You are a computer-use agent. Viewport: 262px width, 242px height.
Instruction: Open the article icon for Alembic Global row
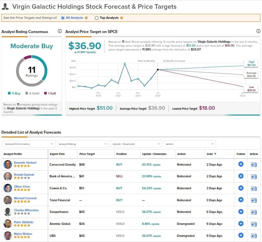tap(254, 224)
